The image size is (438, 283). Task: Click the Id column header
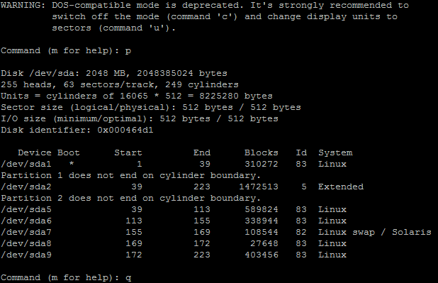(301, 152)
